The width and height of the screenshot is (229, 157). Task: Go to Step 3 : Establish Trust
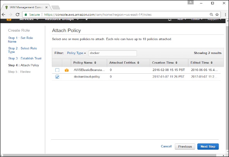(x=25, y=58)
